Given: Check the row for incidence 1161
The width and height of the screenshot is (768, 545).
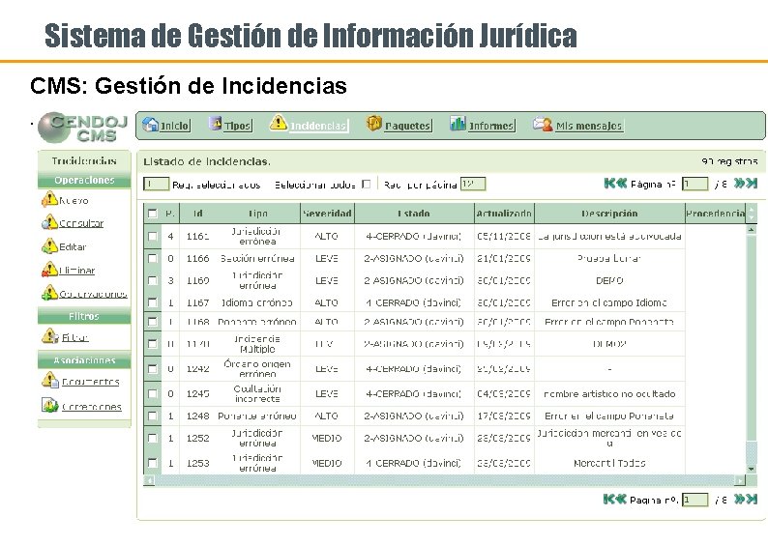Looking at the screenshot, I should [152, 237].
